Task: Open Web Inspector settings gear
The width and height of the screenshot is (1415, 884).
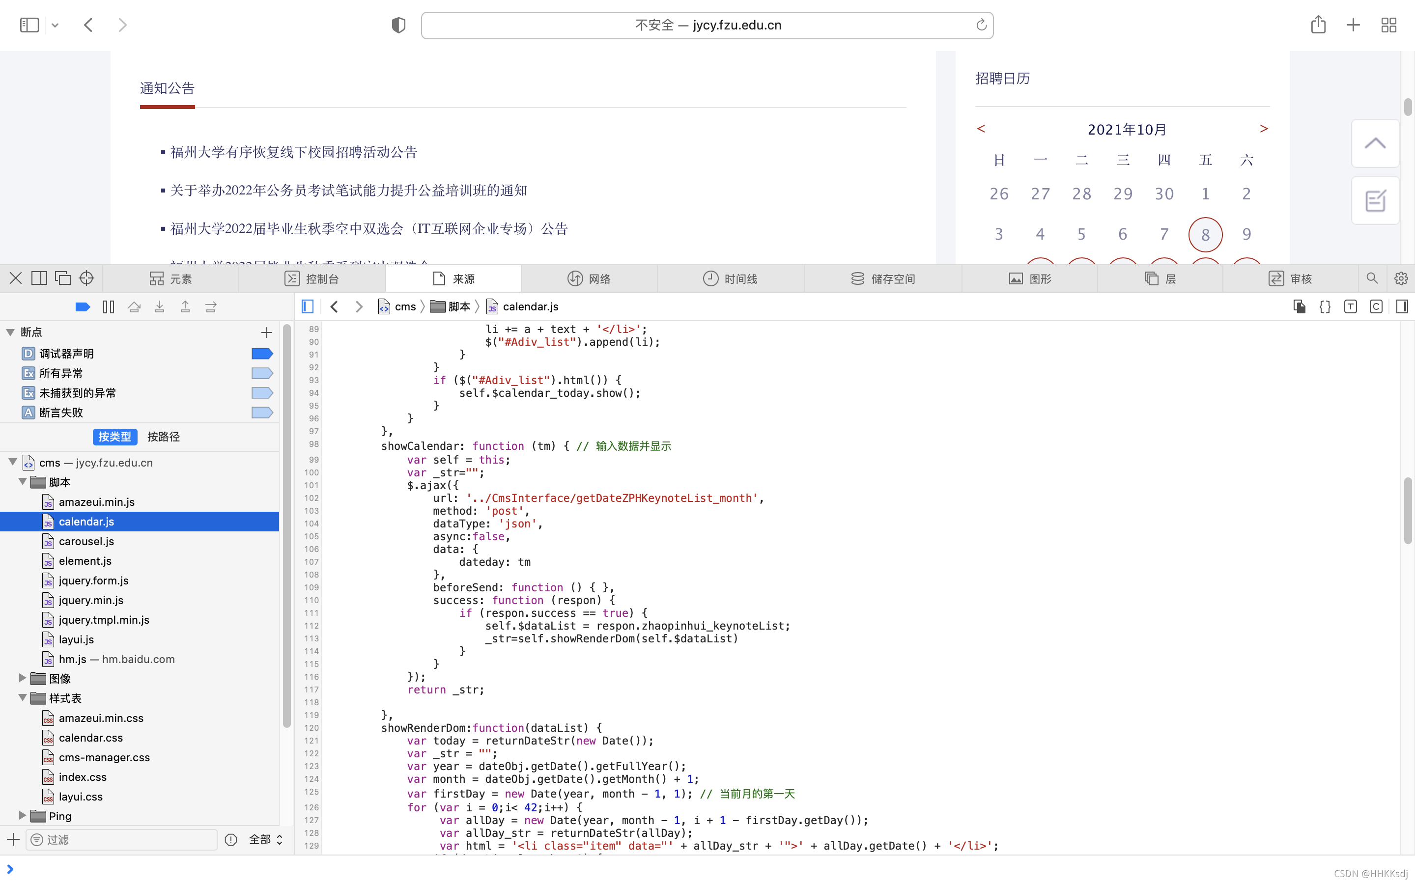Action: [1401, 278]
